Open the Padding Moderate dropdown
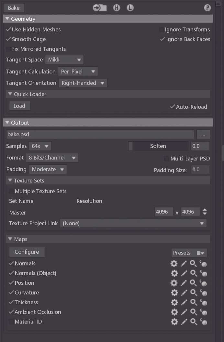The image size is (224, 342). tap(48, 169)
